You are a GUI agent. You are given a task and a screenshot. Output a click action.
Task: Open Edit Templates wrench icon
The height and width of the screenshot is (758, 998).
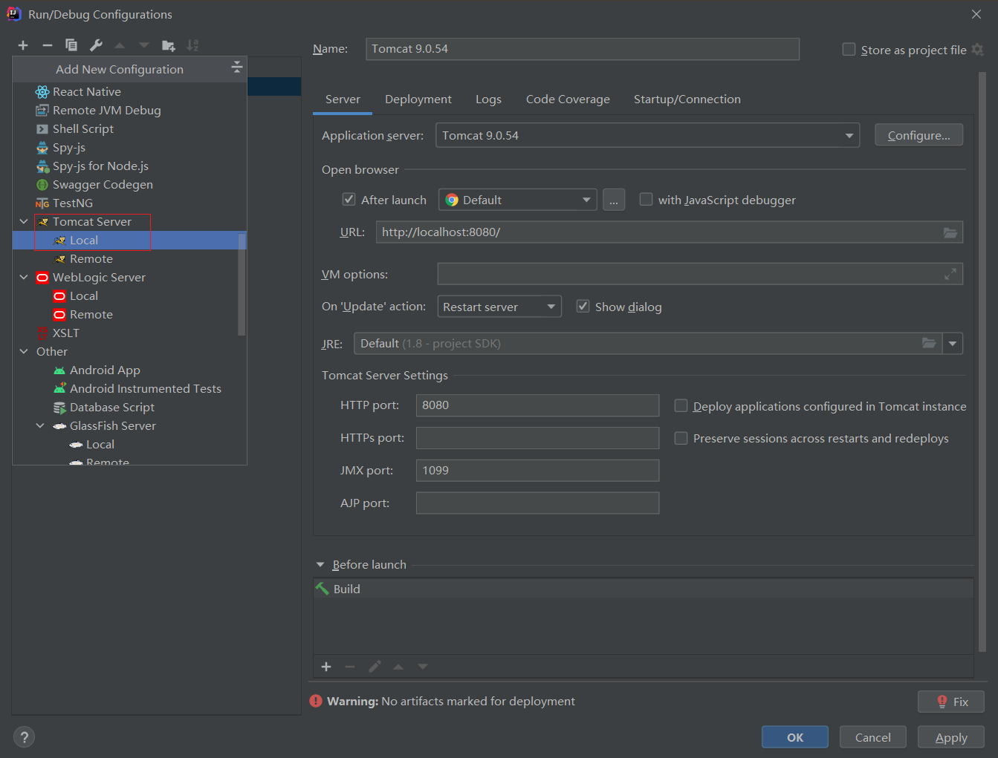96,45
